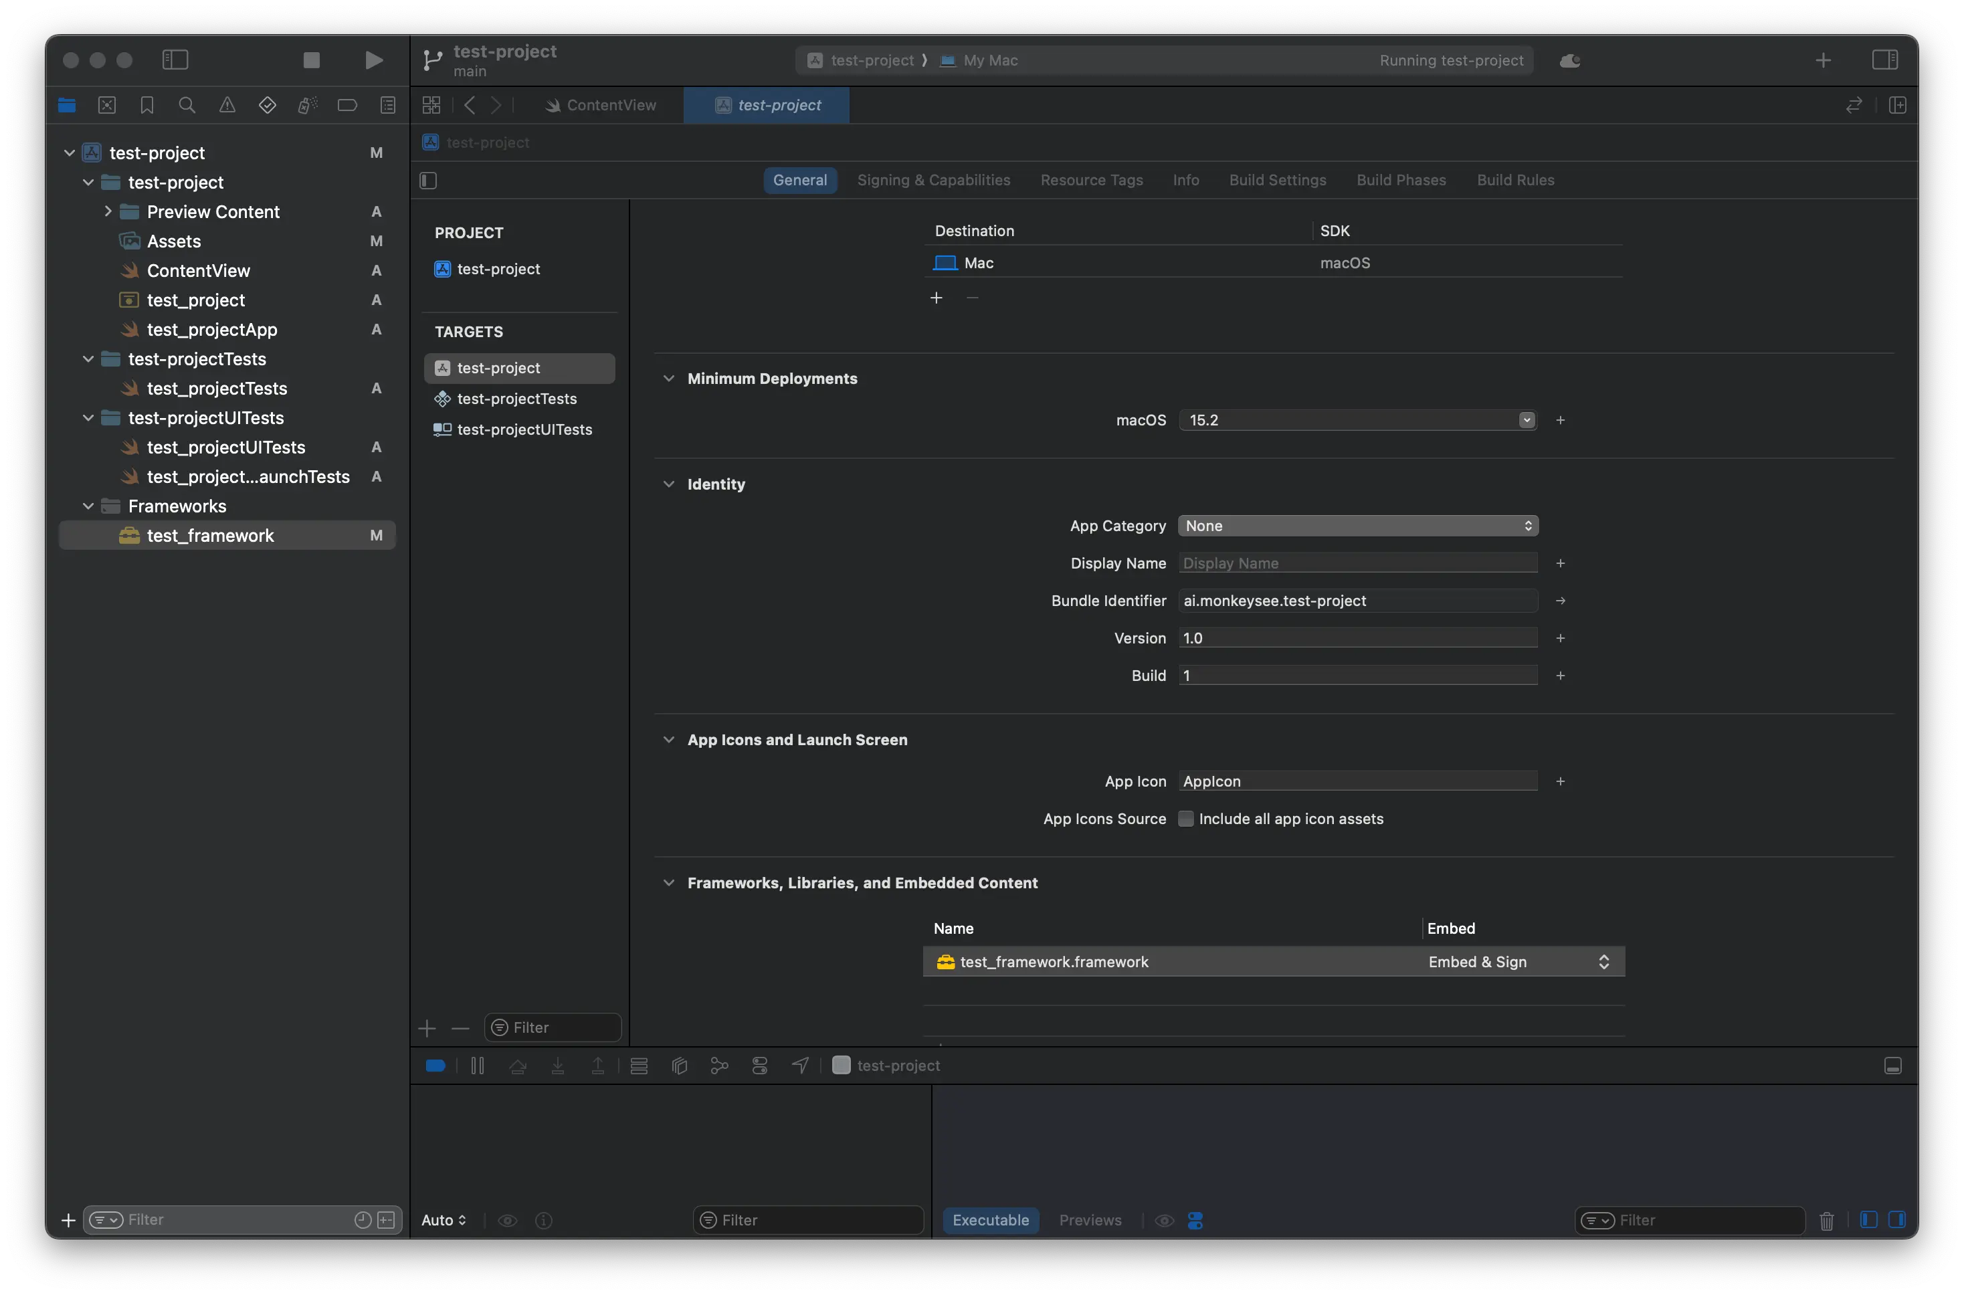Collapse the Identity section
The width and height of the screenshot is (1964, 1295).
[669, 484]
